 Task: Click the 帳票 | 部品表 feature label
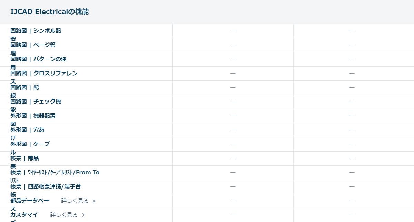tap(24, 158)
